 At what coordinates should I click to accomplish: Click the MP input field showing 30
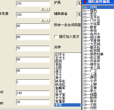33,102
